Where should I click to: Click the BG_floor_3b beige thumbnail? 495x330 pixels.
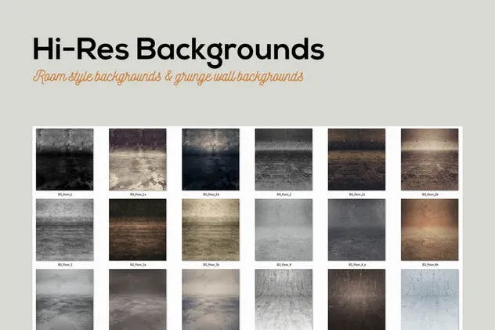[x=211, y=230]
